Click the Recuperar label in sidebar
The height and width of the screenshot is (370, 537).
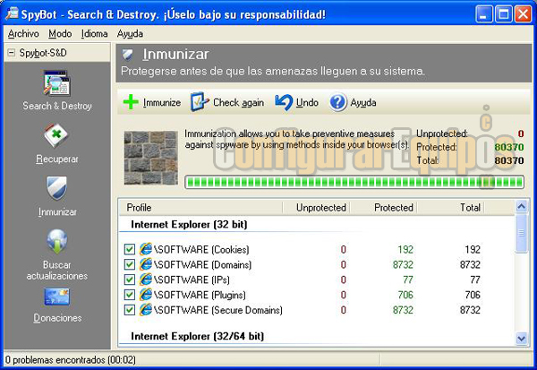(x=57, y=159)
